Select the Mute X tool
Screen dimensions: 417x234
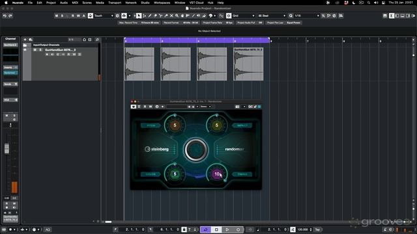tap(171, 16)
